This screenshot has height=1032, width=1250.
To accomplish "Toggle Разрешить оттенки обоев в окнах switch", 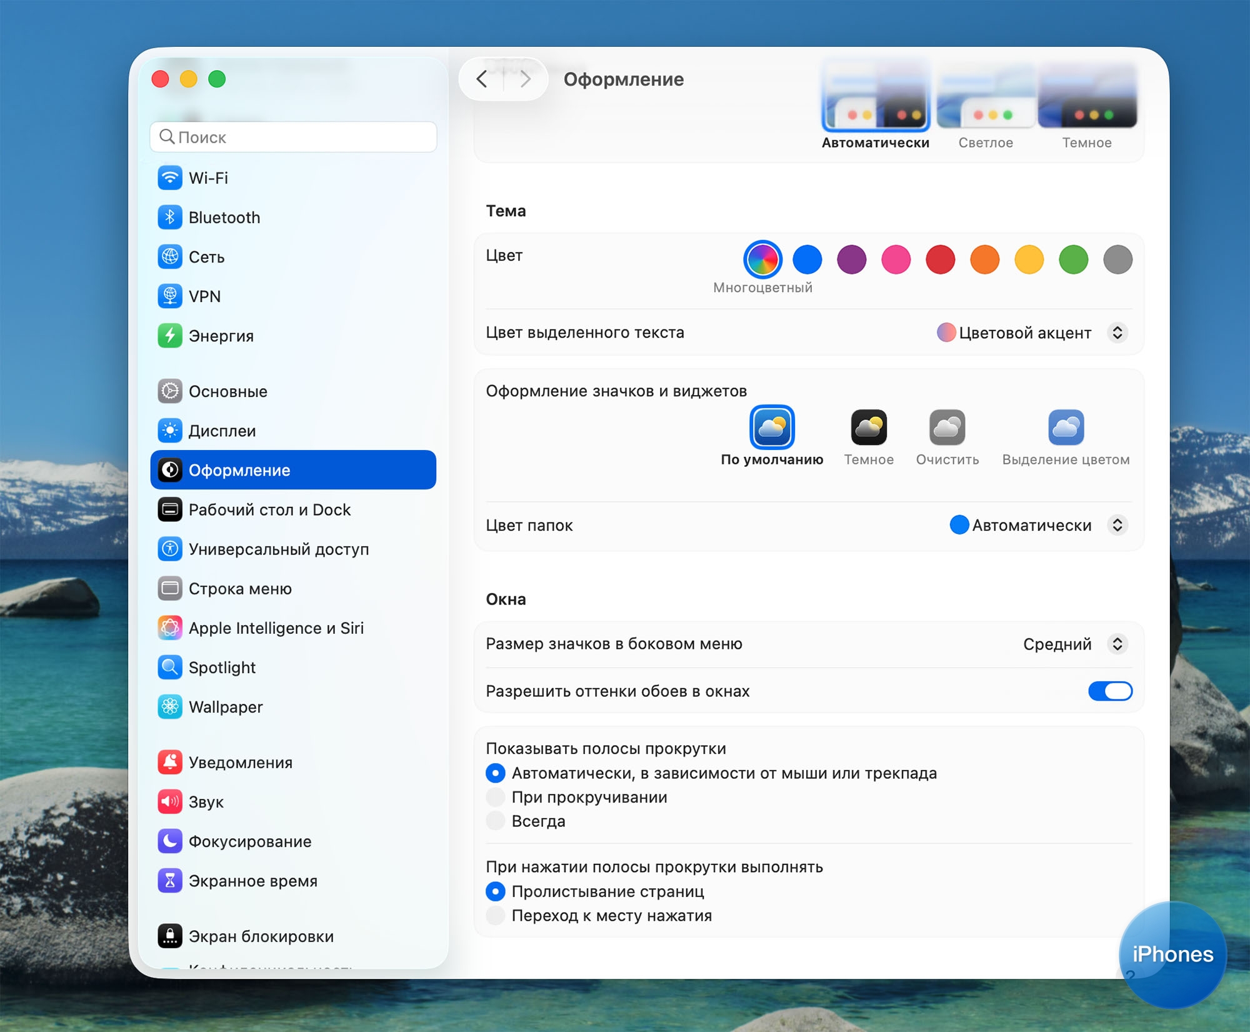I will 1110,691.
